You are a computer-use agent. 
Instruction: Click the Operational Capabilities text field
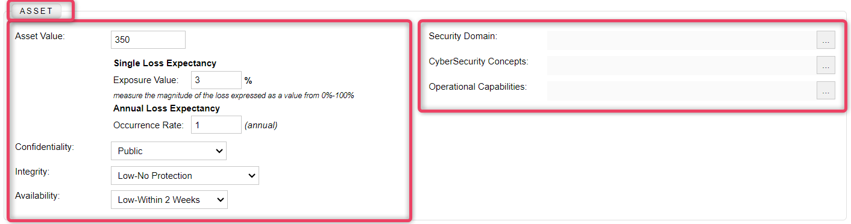coord(680,90)
